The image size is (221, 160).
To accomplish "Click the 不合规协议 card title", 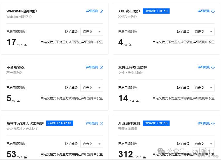I will click(x=16, y=67).
